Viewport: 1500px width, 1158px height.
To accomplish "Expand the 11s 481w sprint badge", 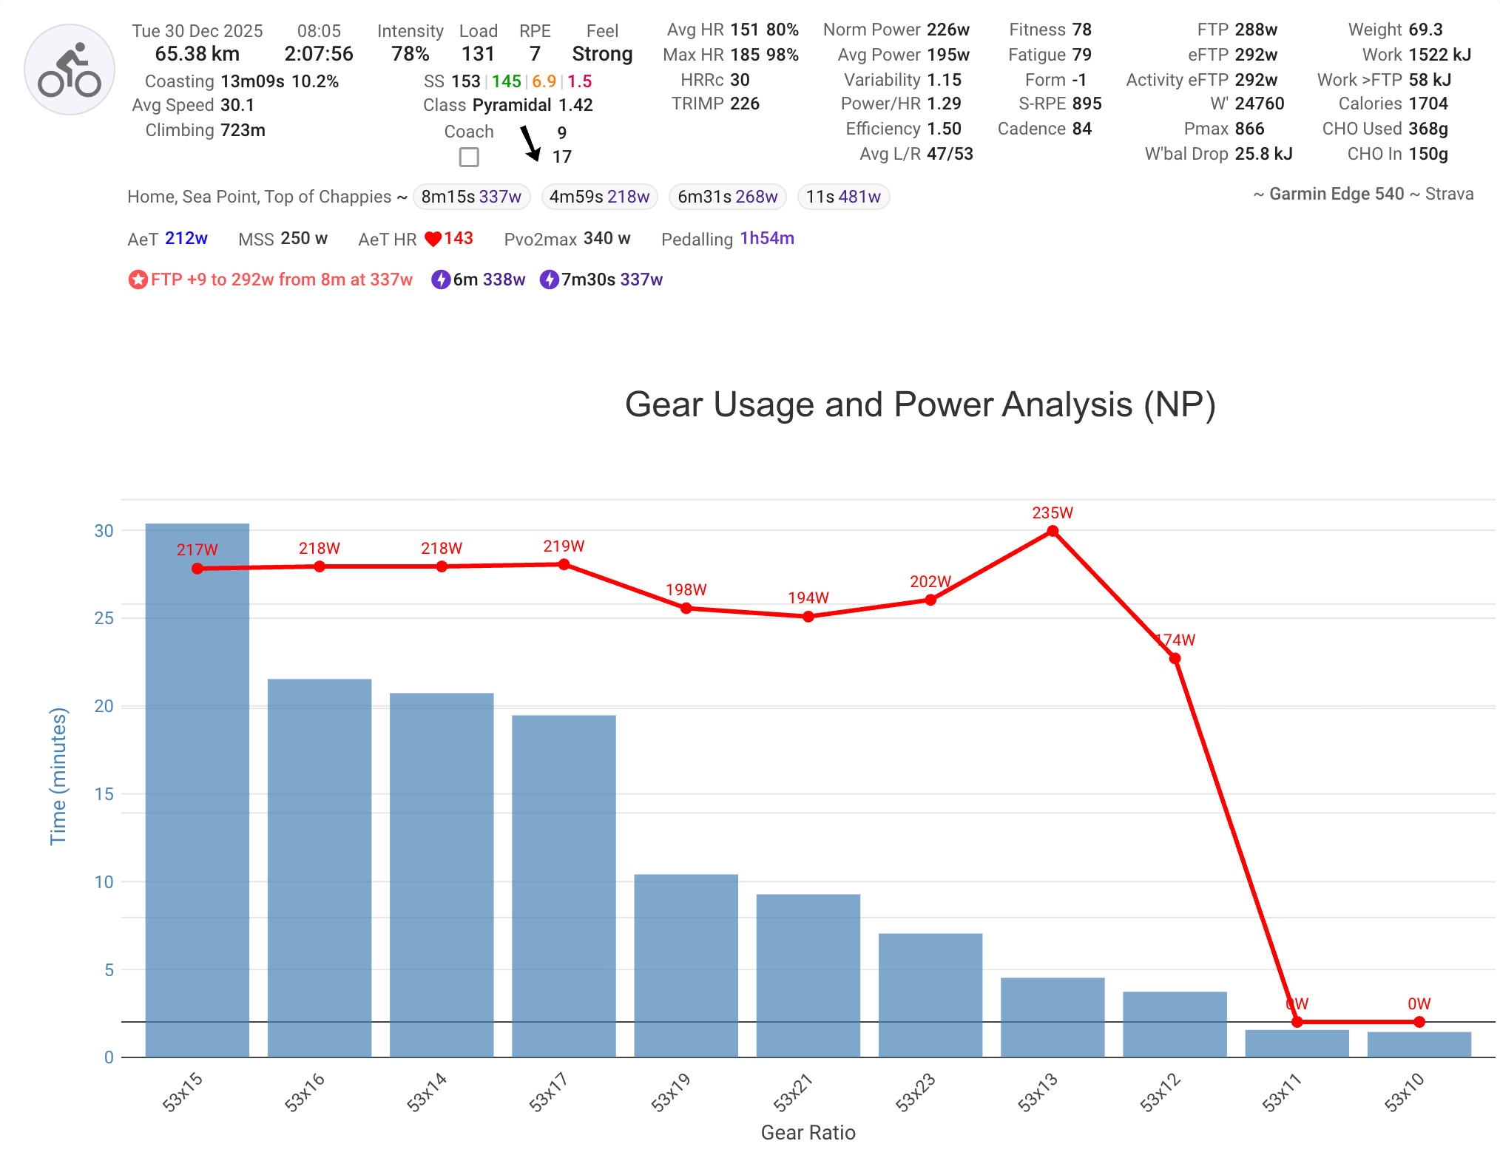I will (842, 197).
